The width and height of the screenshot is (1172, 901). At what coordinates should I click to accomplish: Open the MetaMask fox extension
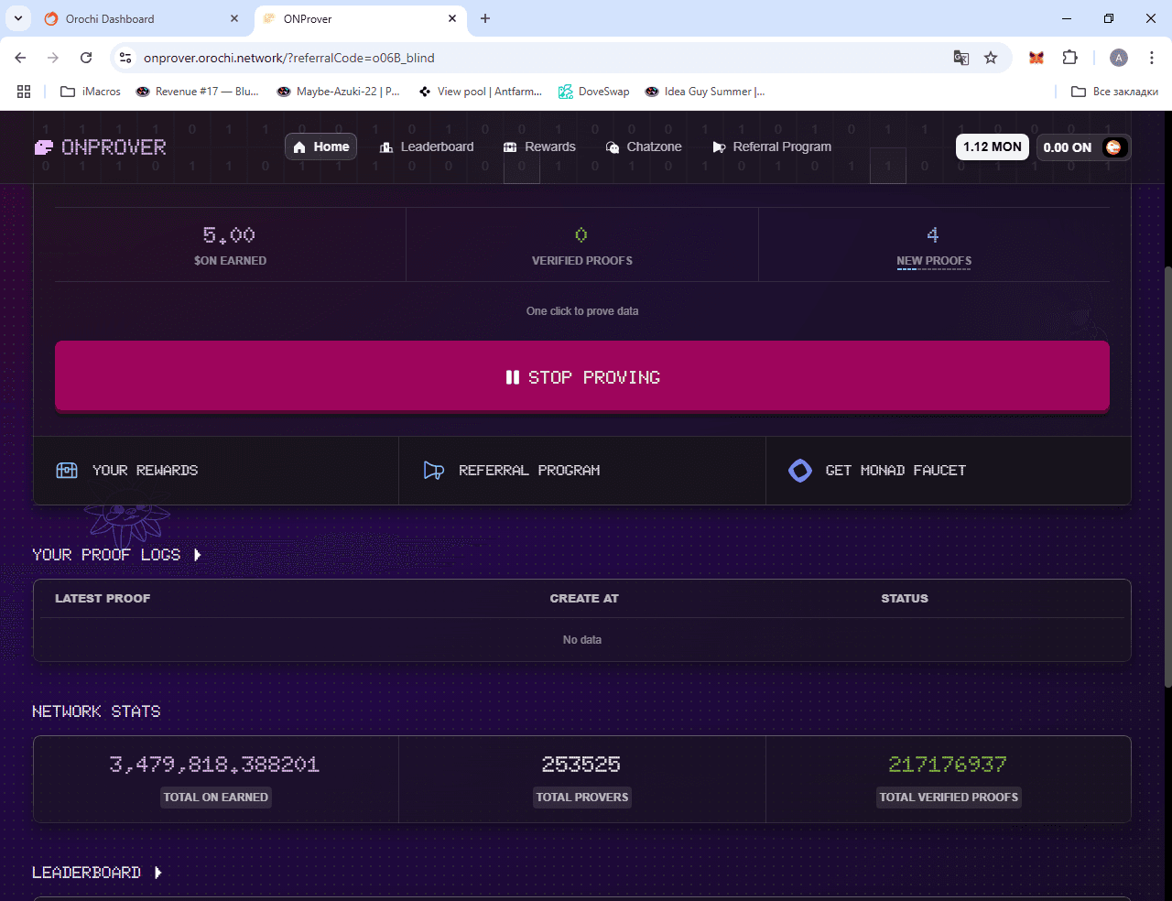1036,58
